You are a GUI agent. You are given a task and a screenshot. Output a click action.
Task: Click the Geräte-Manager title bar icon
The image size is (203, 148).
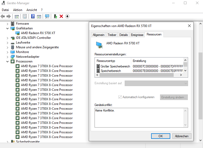3,3
